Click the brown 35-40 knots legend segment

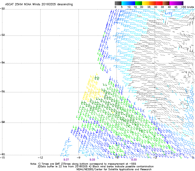166,3
